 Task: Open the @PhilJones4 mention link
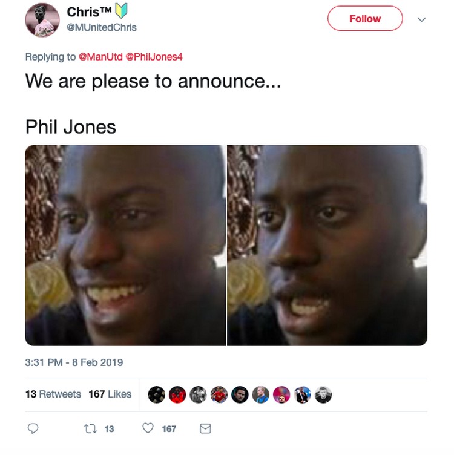pos(154,57)
